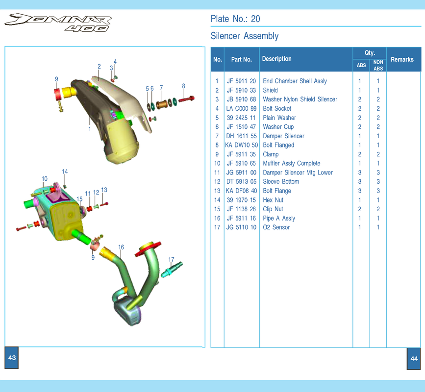The width and height of the screenshot is (425, 392).
Task: Click the 'Silencer Assembly' title
Action: pos(245,36)
